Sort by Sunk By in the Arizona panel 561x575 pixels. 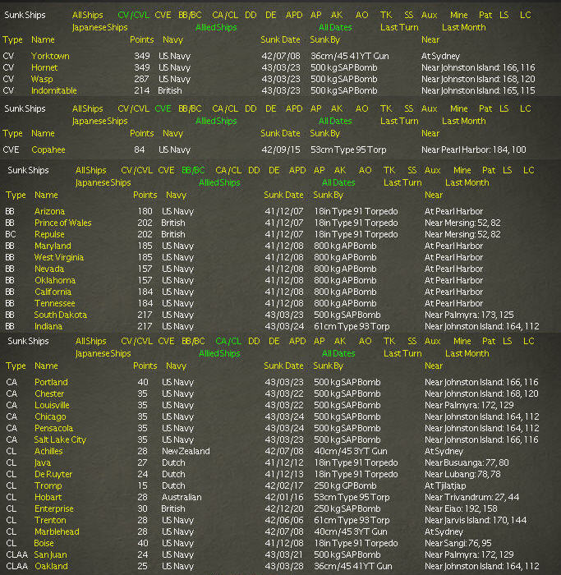coord(329,195)
